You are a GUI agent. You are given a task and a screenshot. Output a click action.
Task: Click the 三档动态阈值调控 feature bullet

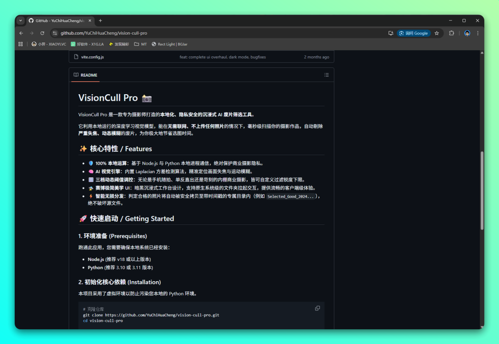point(197,180)
